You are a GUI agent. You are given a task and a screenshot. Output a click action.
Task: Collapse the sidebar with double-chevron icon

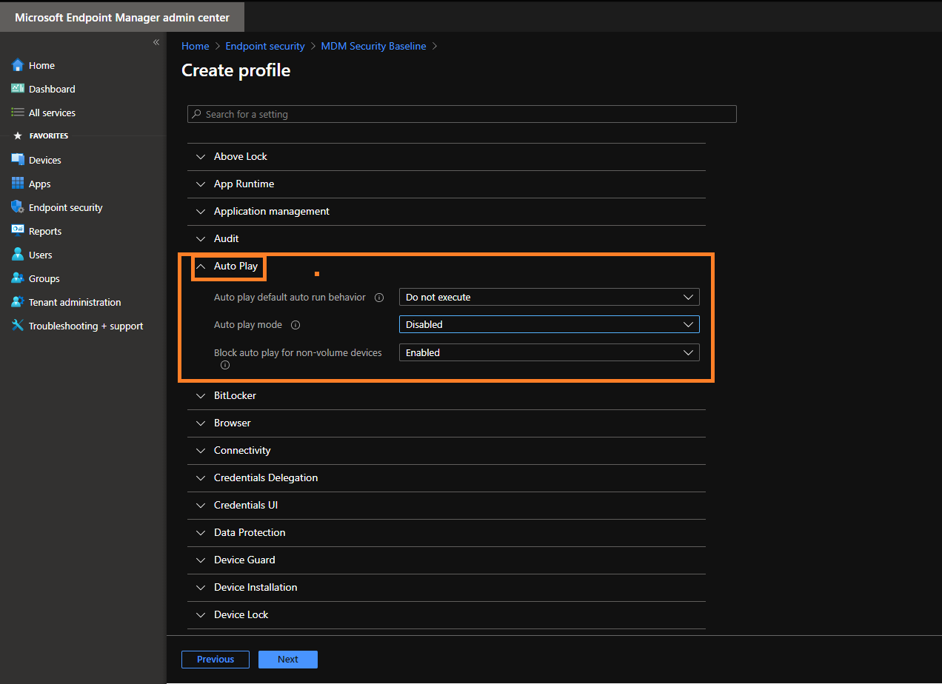coord(156,42)
